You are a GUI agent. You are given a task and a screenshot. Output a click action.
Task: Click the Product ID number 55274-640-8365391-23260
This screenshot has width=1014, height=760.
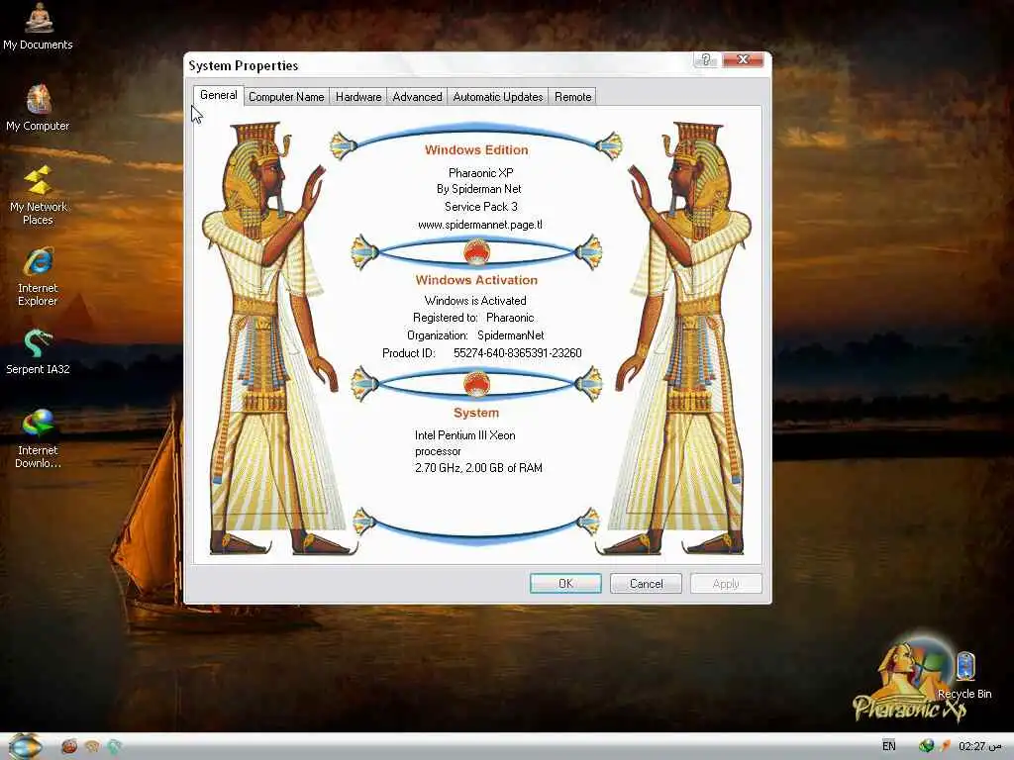[x=517, y=353]
